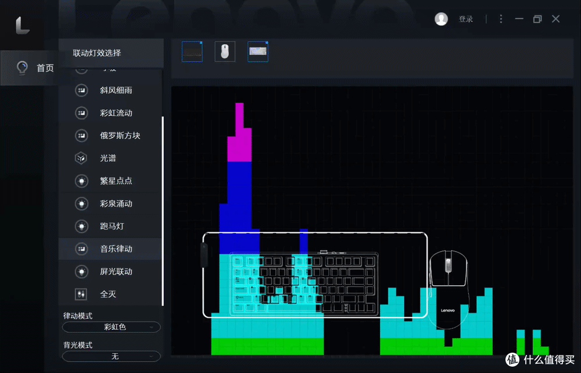Image resolution: width=581 pixels, height=373 pixels.
Task: Close the Lenovo lighting window
Action: 555,19
